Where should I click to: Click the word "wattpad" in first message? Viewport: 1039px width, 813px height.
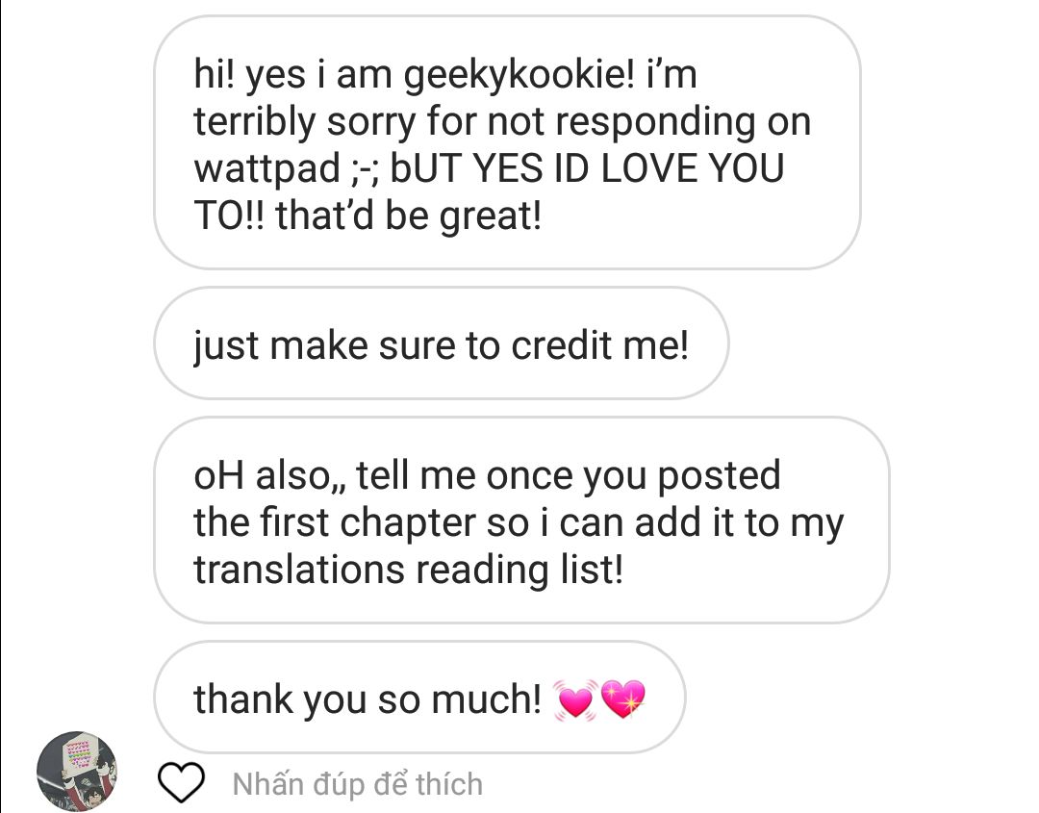point(267,169)
